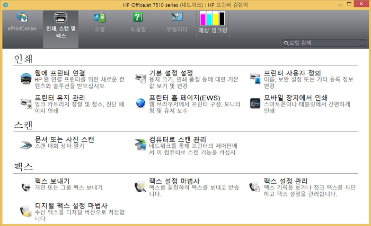
Task: Open the 문서 또는 사진 스캔 link
Action: coord(64,139)
